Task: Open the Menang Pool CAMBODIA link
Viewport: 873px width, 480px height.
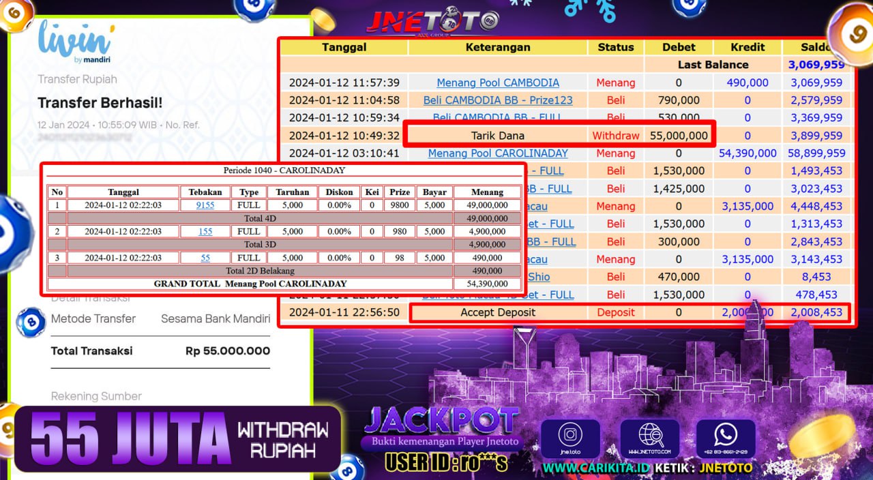Action: point(498,82)
